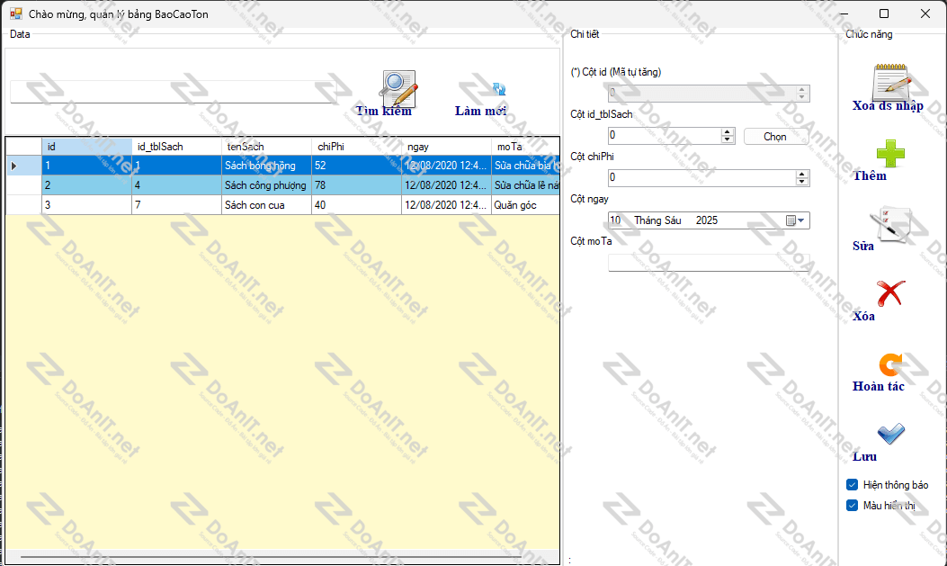Screen dimensions: 947x566
Task: Sort by the id column header
Action: [87, 147]
